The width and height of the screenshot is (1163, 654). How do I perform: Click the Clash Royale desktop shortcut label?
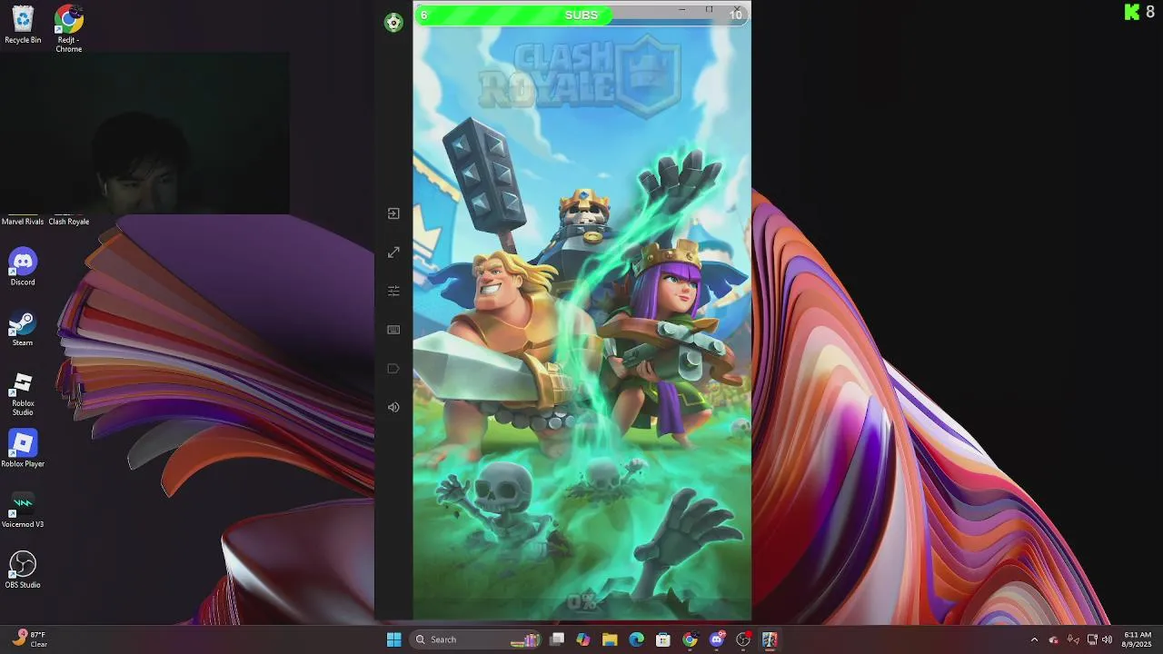[x=69, y=222]
